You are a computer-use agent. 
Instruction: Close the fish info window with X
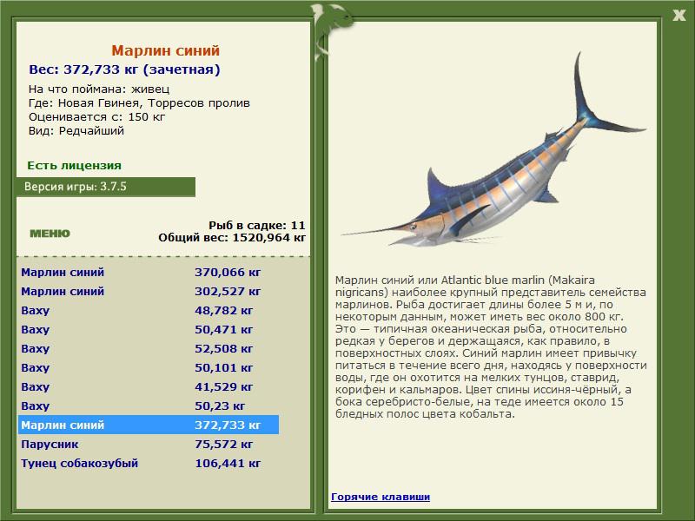(678, 16)
